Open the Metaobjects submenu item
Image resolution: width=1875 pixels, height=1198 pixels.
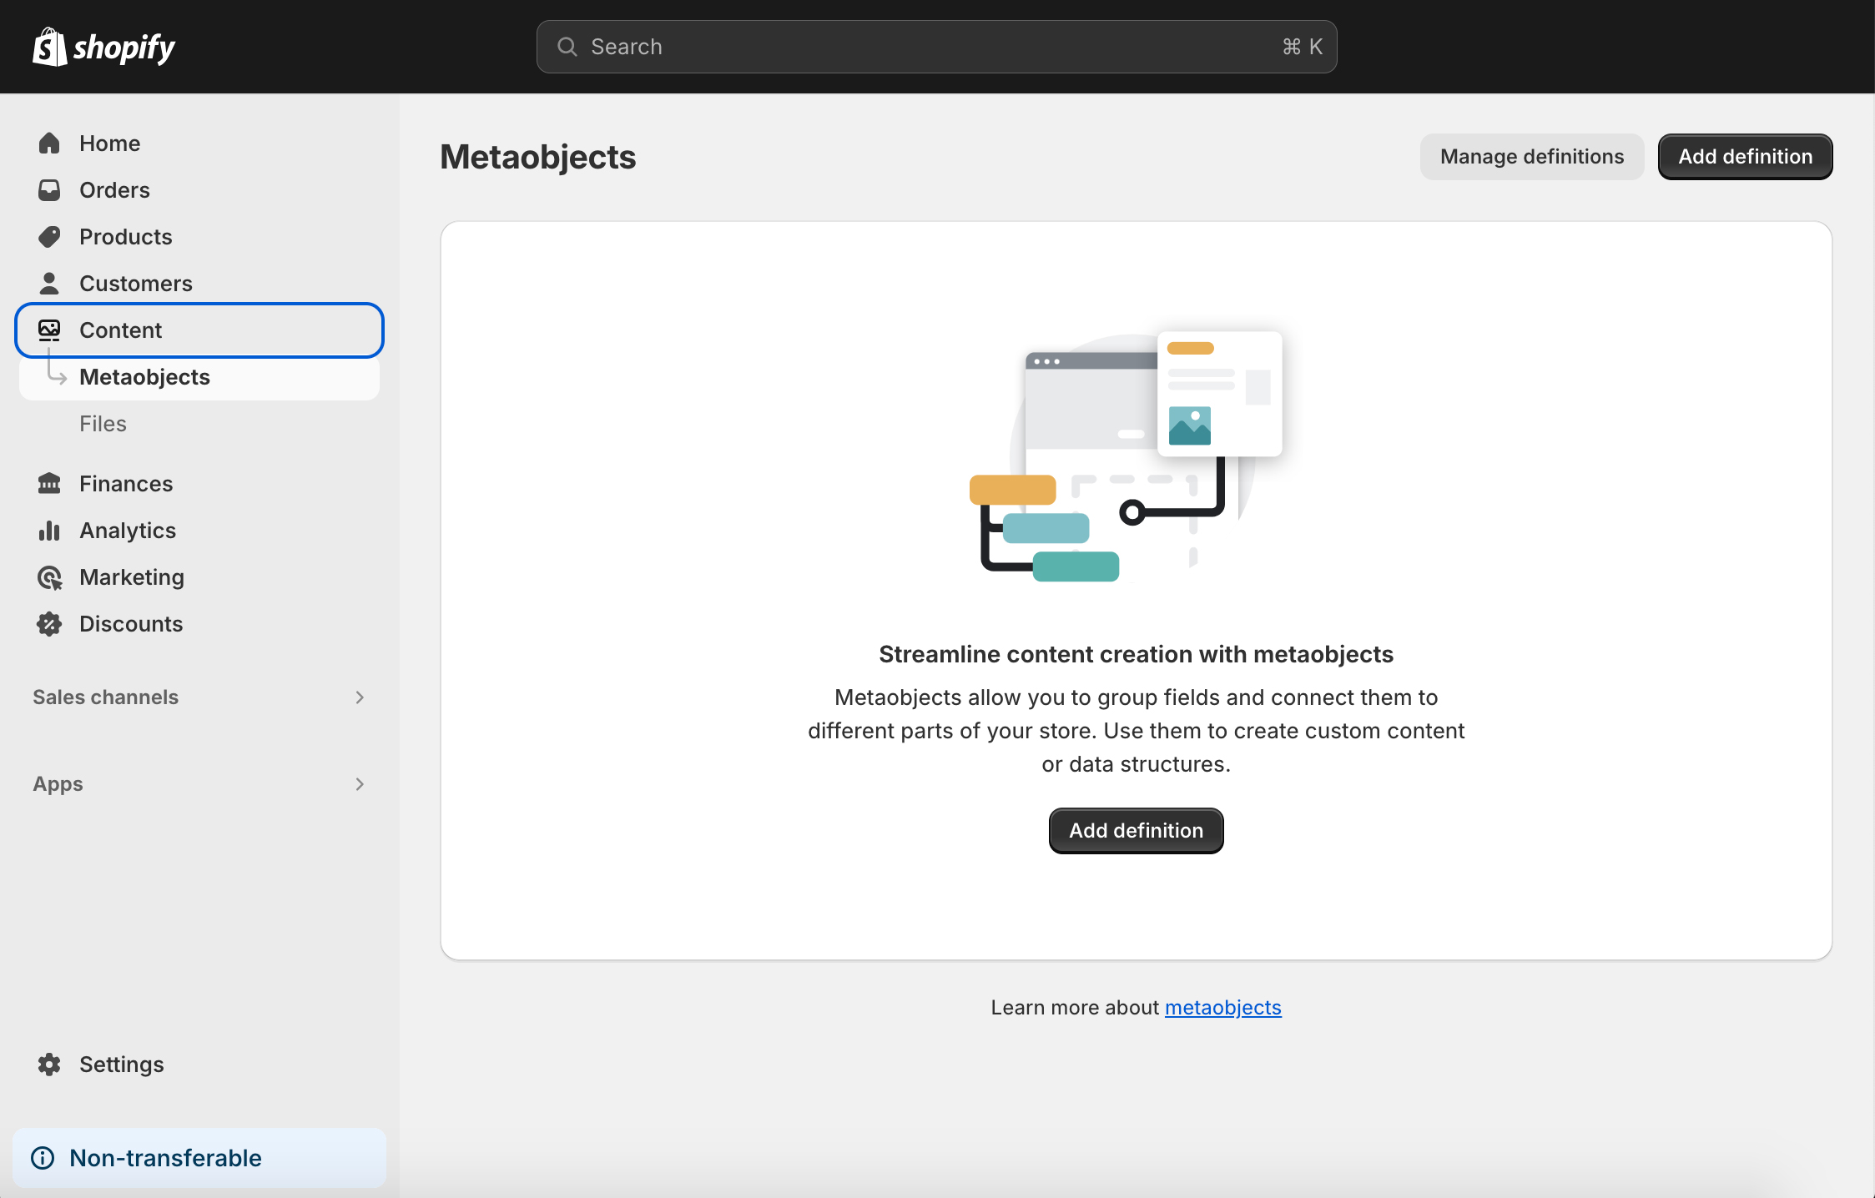click(144, 377)
